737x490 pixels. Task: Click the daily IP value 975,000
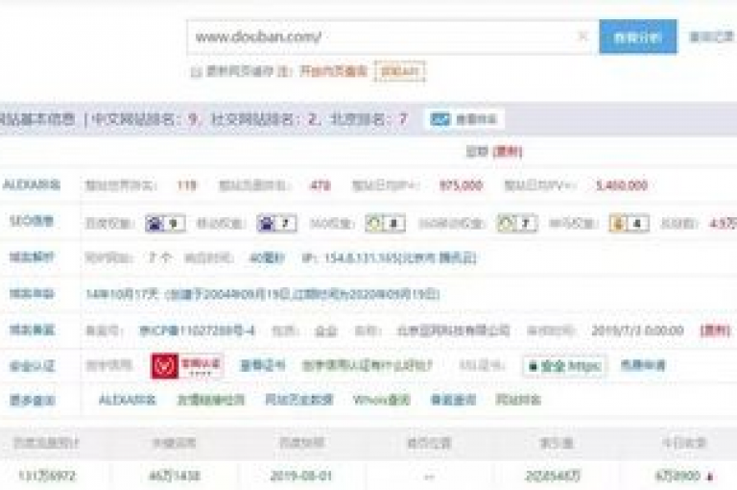tap(461, 185)
